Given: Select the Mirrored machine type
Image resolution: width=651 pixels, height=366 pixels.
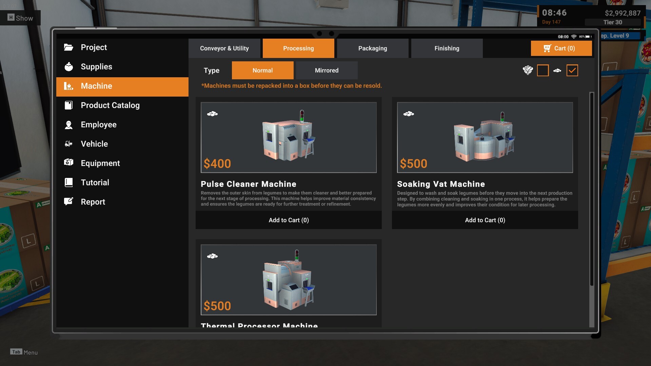Looking at the screenshot, I should click(x=326, y=70).
